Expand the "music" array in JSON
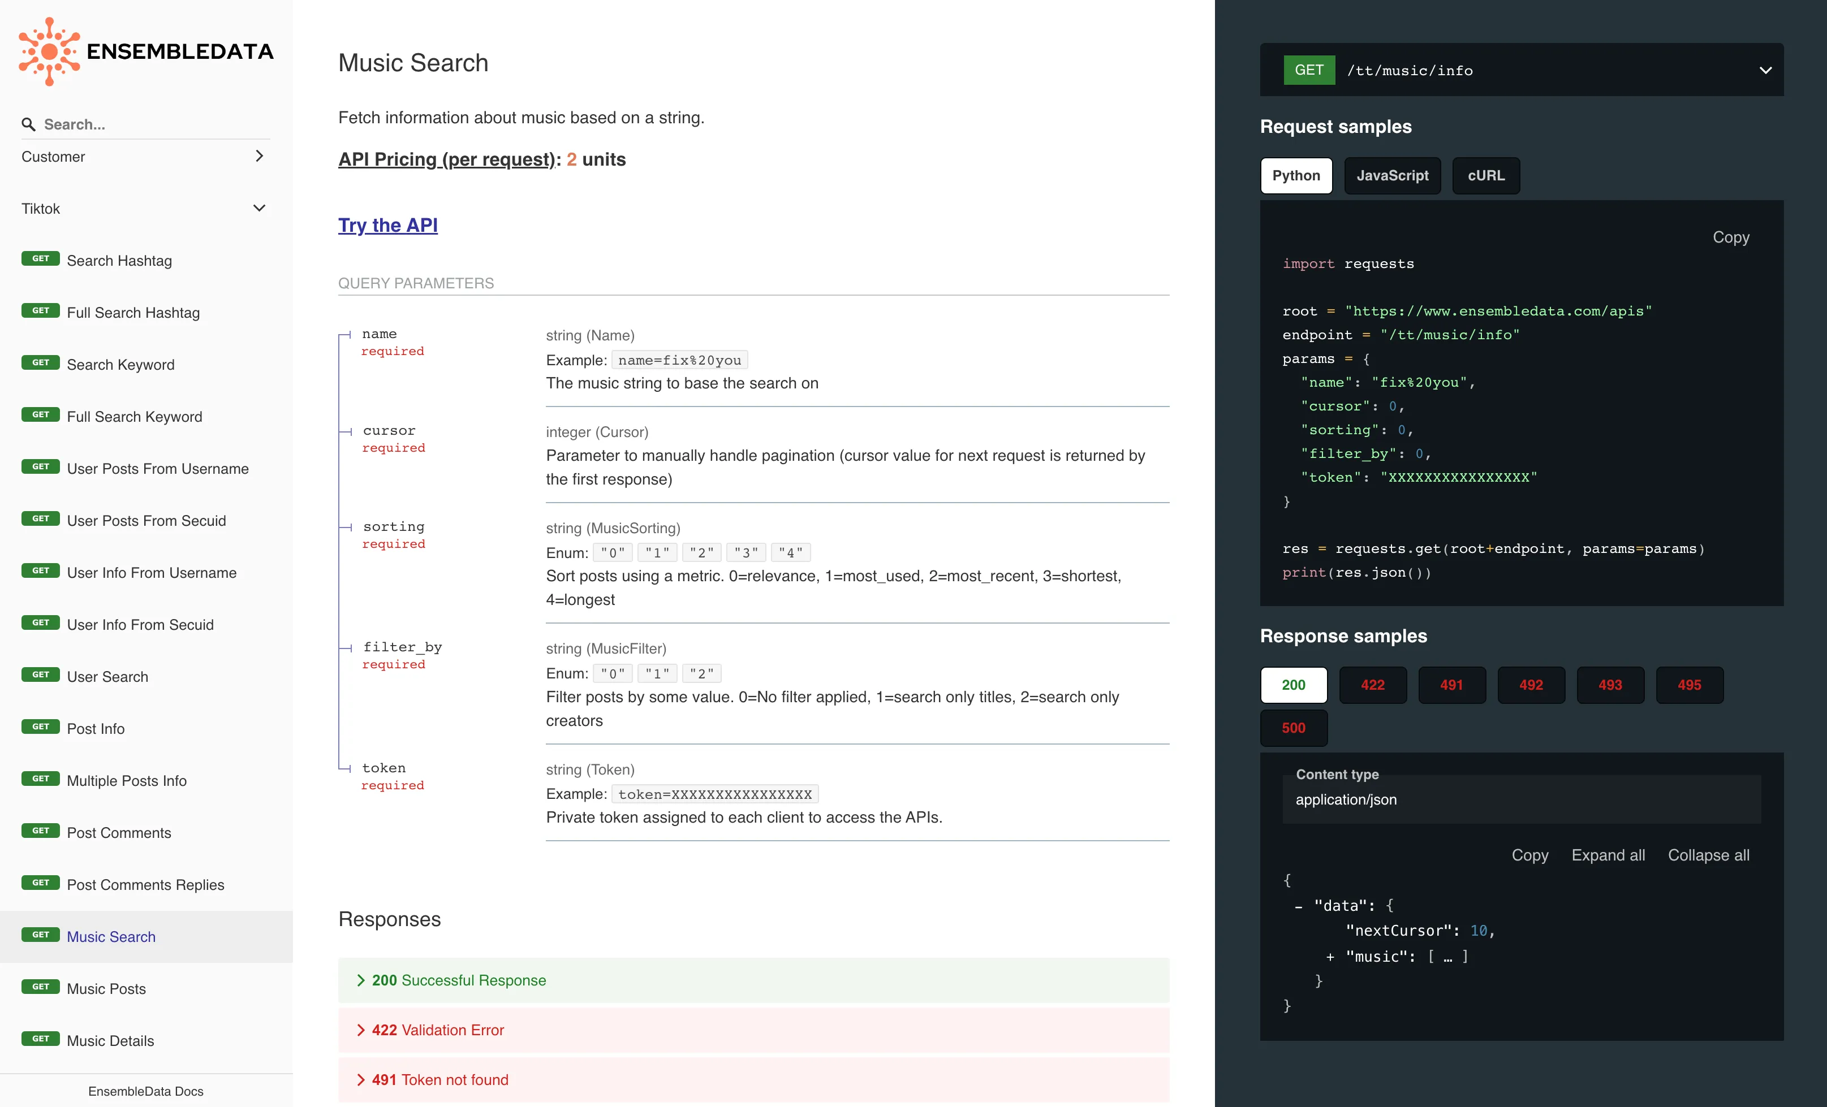Viewport: 1827px width, 1107px height. (1330, 957)
